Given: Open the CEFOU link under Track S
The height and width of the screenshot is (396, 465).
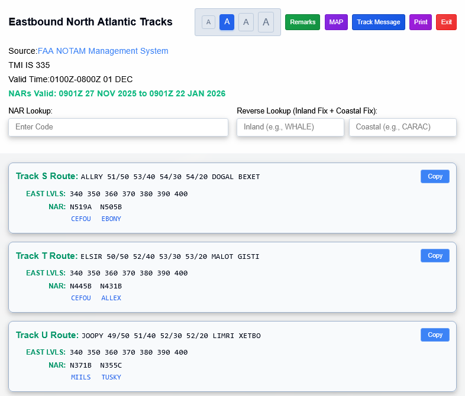Looking at the screenshot, I should click(x=81, y=219).
